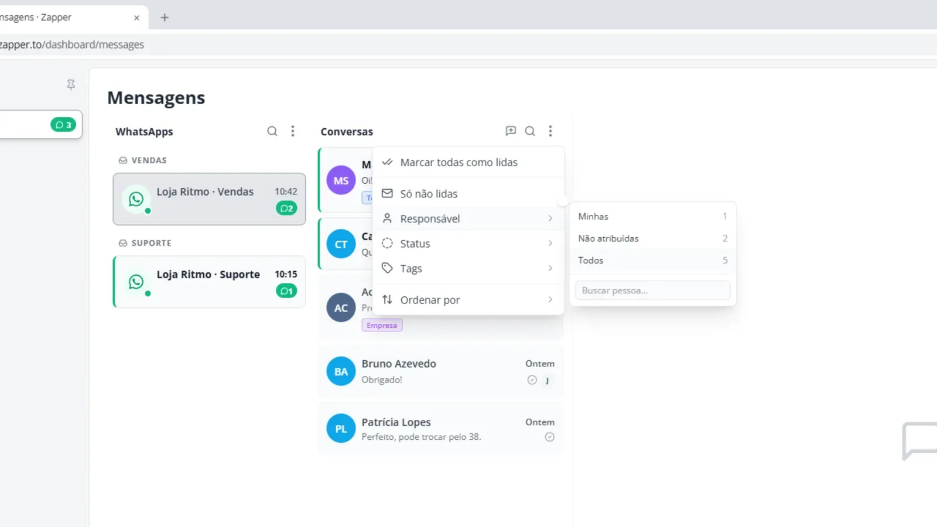Toggle the Só não lidas filter
The width and height of the screenshot is (937, 527).
[468, 194]
